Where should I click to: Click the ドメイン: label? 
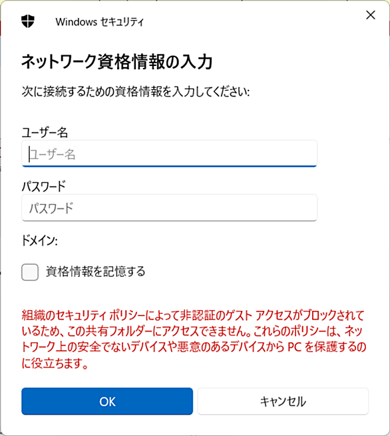click(39, 240)
